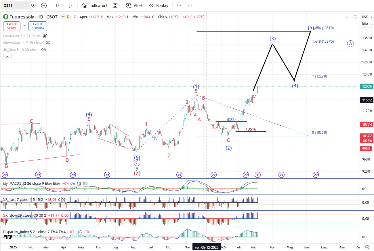This screenshot has width=374, height=251.
Task: Click the red 995'2 price scale label
Action: click(367, 148)
